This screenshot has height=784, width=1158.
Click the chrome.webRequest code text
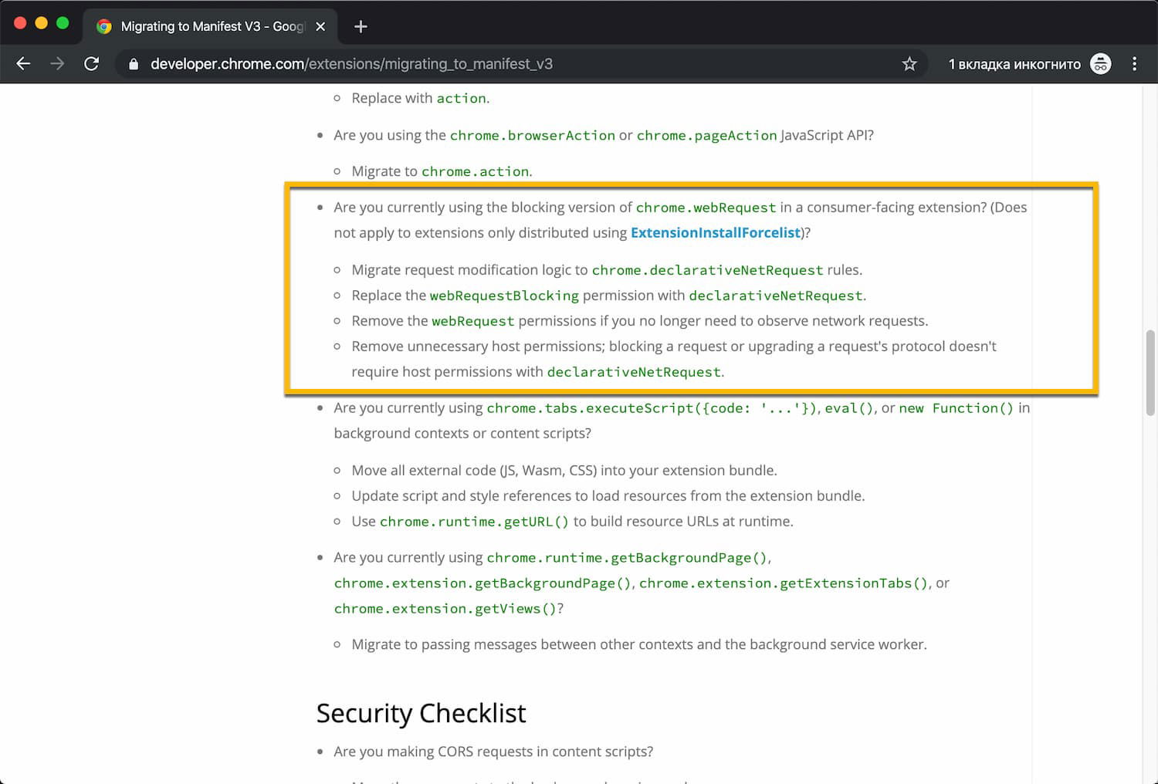point(706,208)
